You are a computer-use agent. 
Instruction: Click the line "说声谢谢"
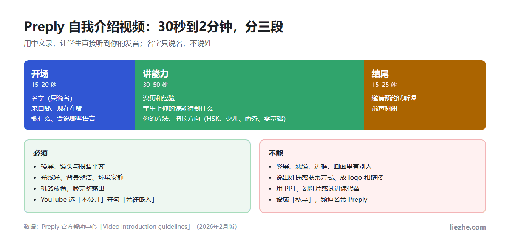[x=385, y=108]
